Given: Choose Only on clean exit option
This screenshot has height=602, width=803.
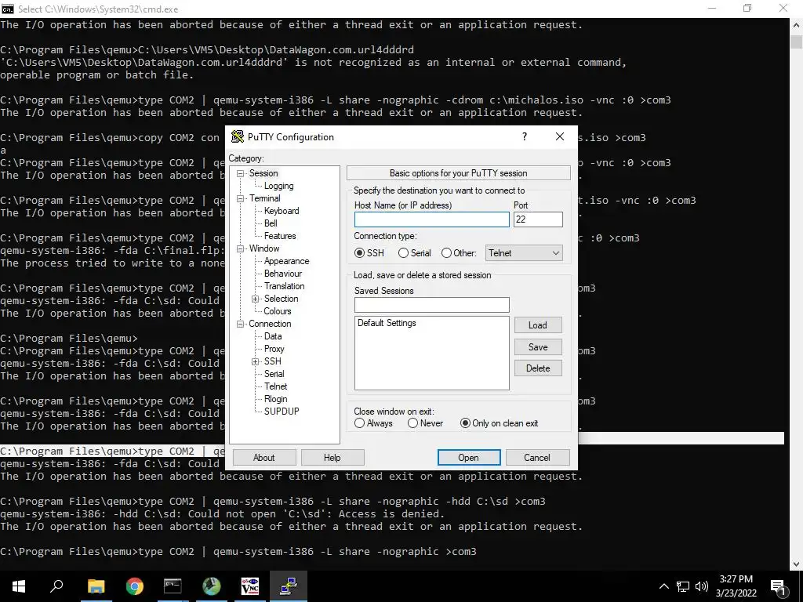Looking at the screenshot, I should point(500,423).
